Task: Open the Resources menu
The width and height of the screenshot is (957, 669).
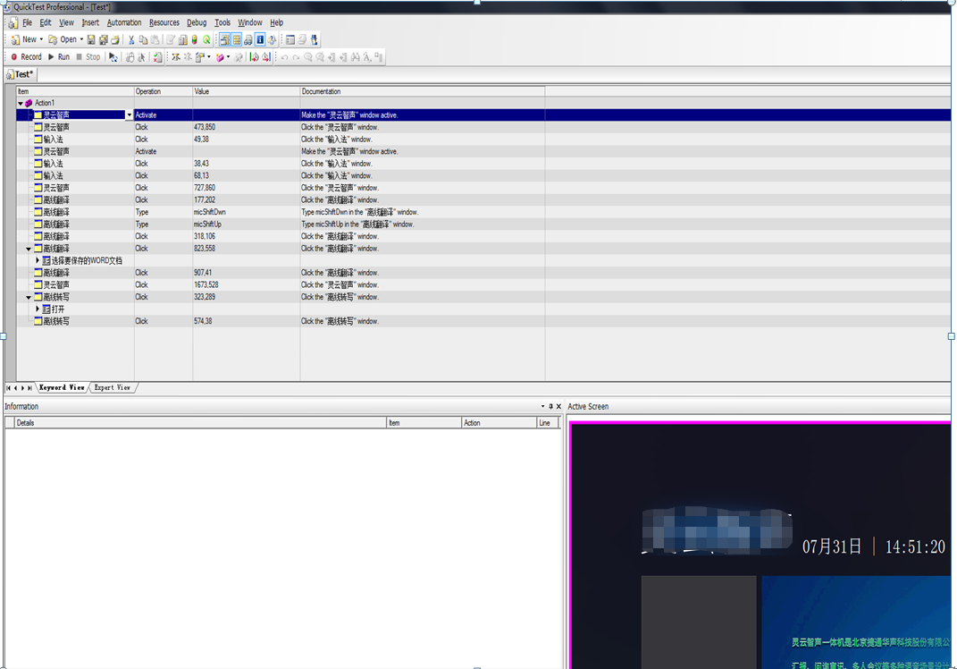Action: point(164,22)
